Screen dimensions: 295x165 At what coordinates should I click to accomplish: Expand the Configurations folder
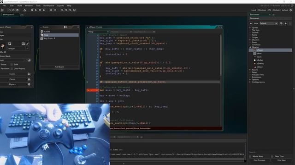[250, 82]
